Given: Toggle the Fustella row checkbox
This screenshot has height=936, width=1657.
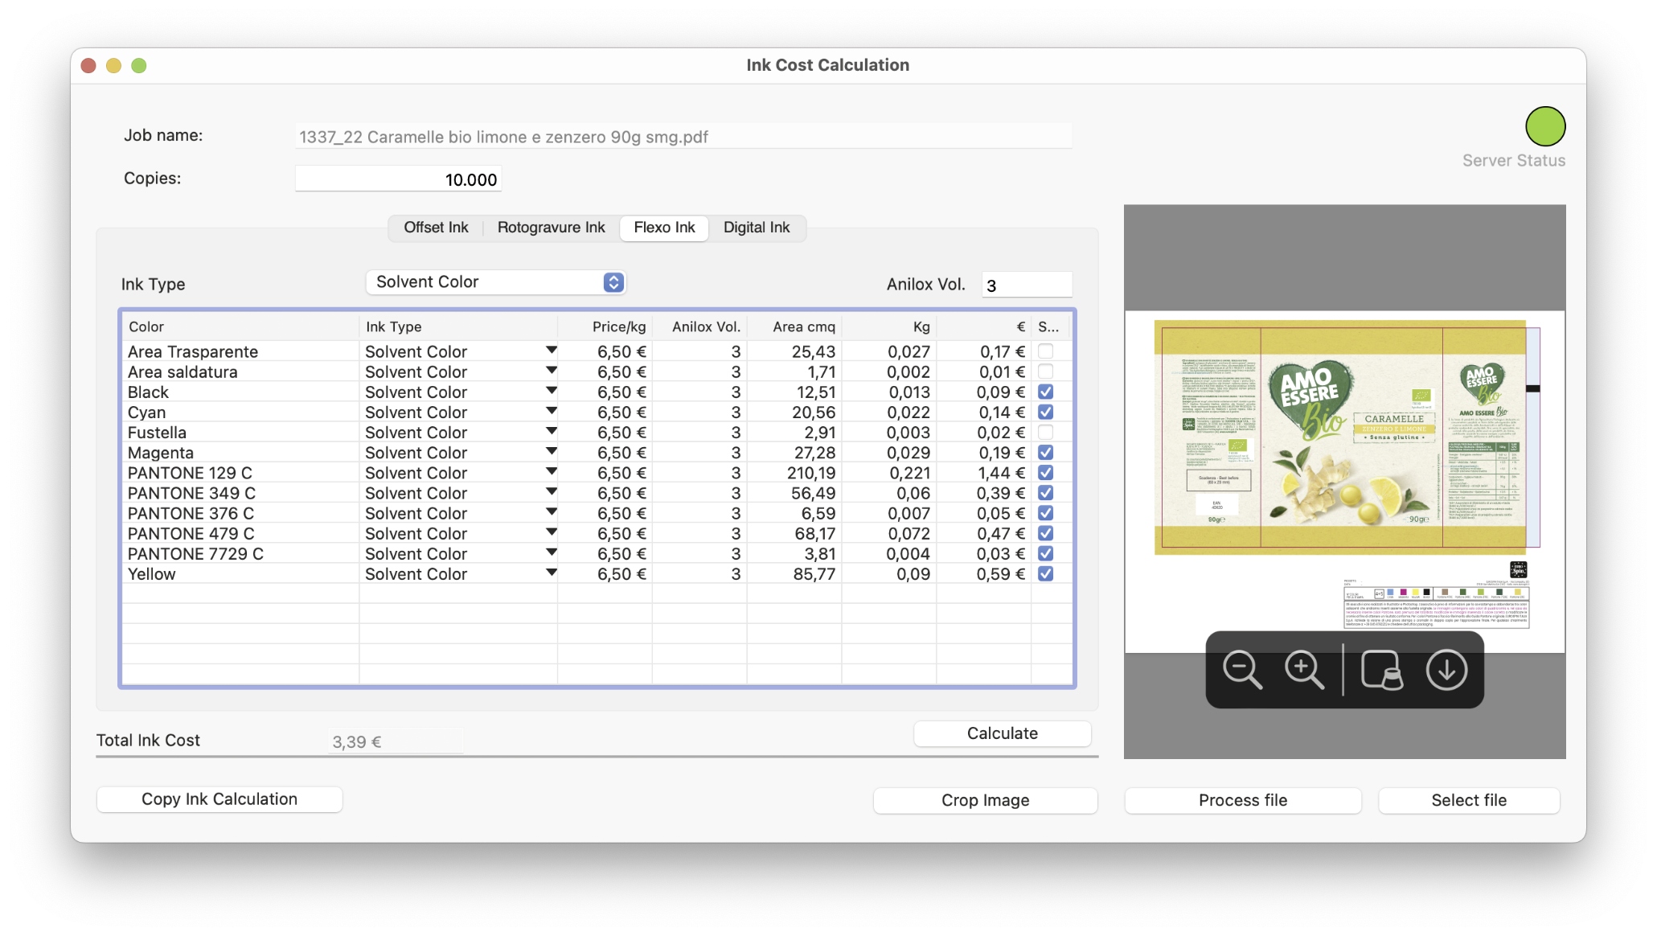Looking at the screenshot, I should [1045, 433].
